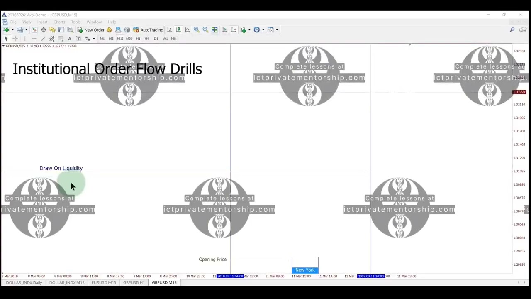Select the Trendline drawing tool
Image resolution: width=531 pixels, height=299 pixels.
[43, 39]
